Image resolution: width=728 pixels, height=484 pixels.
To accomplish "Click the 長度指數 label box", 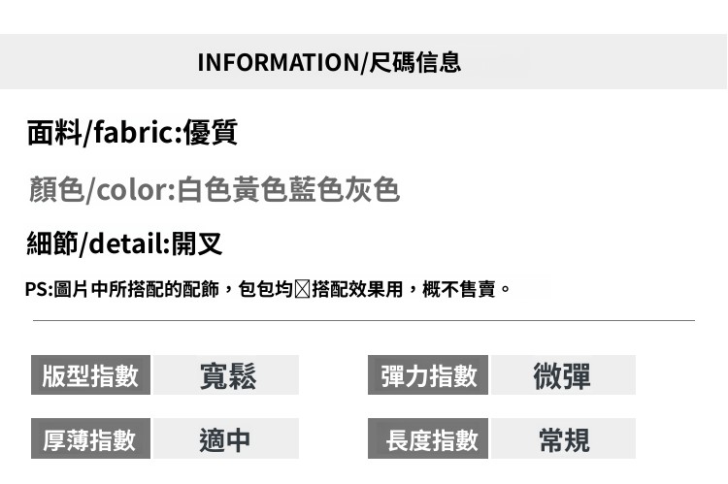I will tap(428, 439).
